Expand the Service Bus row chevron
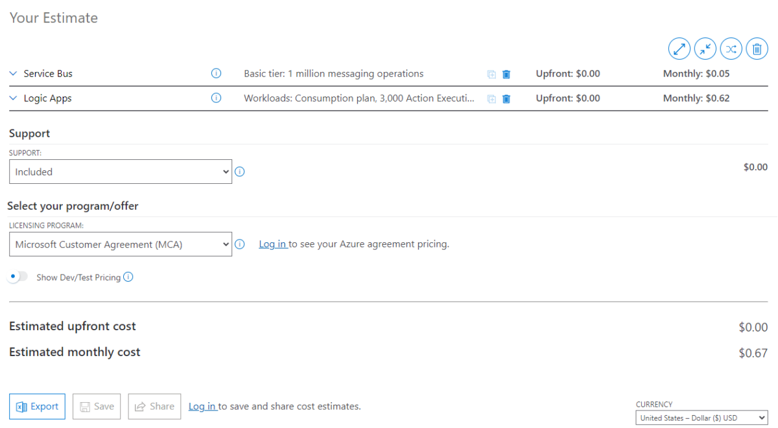This screenshot has height=428, width=778. (13, 74)
